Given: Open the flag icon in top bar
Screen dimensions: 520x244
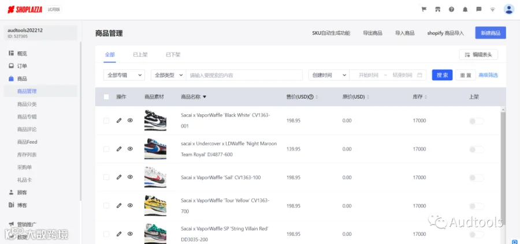Looking at the screenshot, I should (x=424, y=9).
